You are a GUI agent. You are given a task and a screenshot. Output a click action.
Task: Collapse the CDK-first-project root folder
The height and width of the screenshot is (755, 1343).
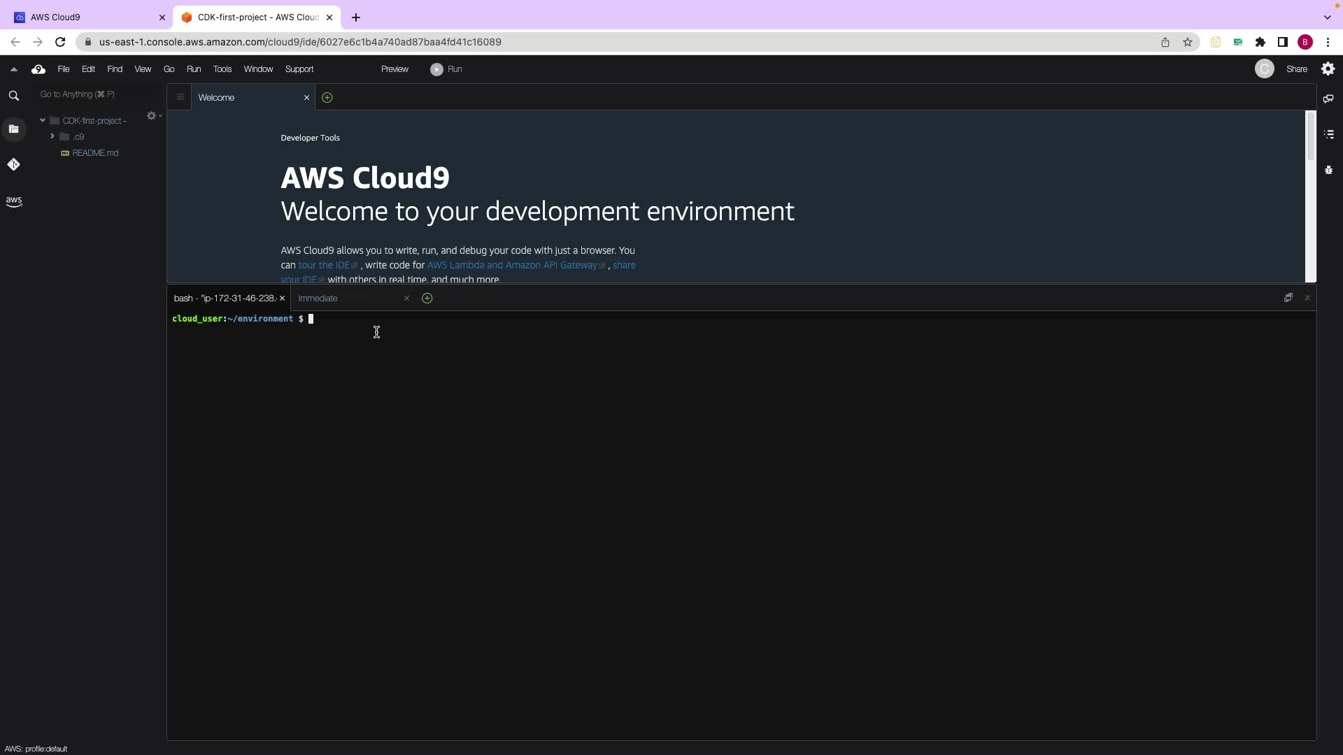tap(43, 120)
